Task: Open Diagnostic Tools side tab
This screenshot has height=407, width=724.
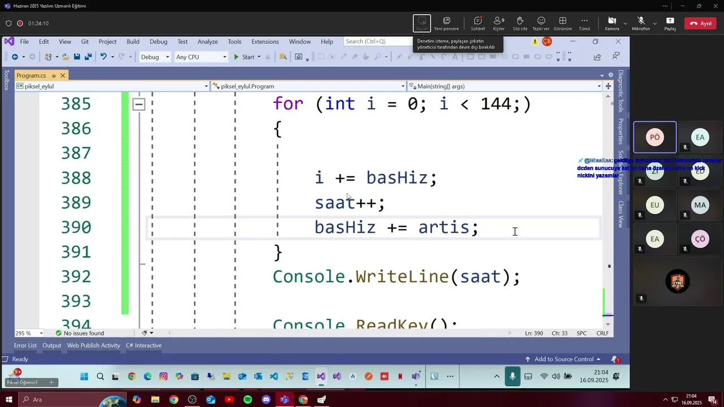Action: click(620, 91)
